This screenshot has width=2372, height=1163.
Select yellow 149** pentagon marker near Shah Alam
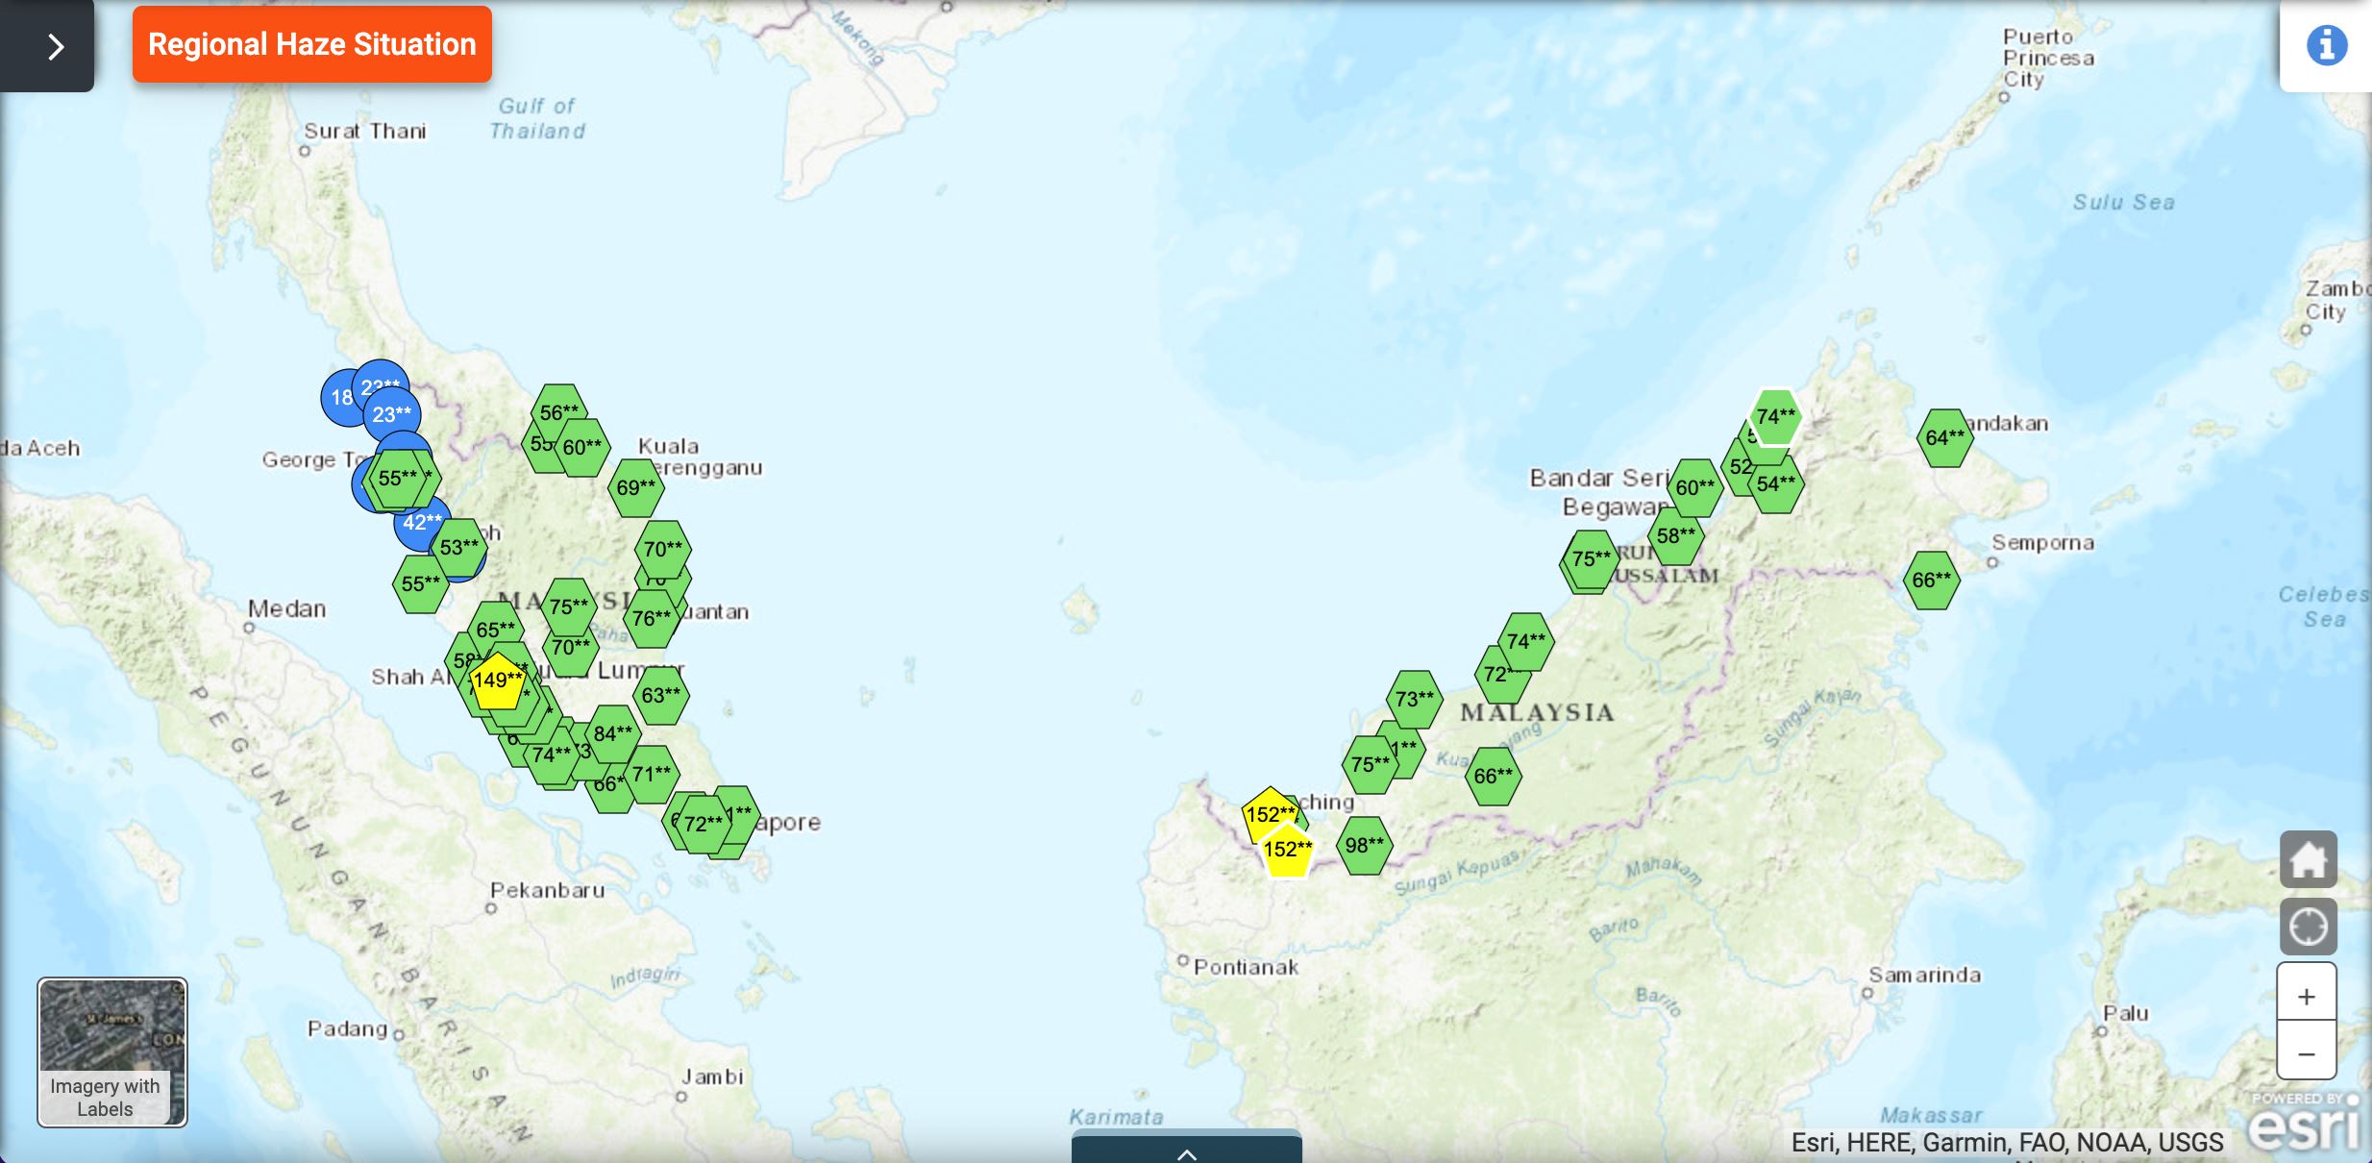tap(497, 681)
